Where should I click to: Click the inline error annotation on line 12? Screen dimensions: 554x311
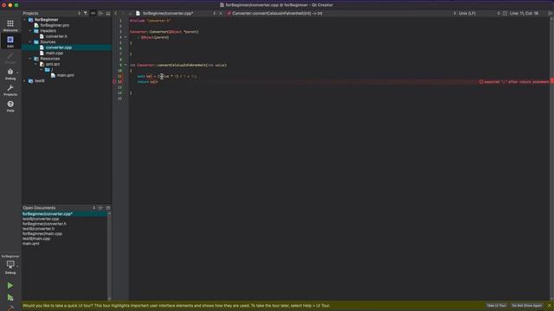tap(514, 81)
